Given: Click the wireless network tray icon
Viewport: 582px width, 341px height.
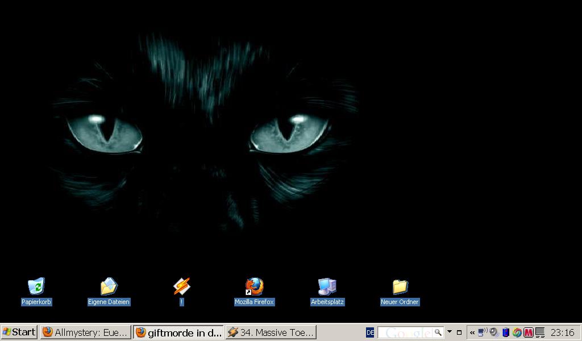Looking at the screenshot, I should point(483,332).
